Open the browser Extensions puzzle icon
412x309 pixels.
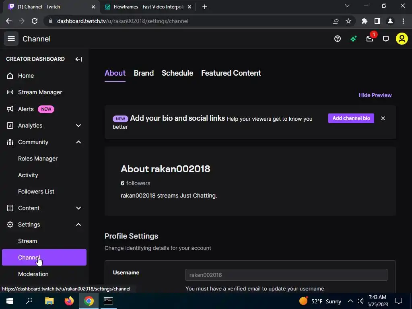click(x=365, y=21)
